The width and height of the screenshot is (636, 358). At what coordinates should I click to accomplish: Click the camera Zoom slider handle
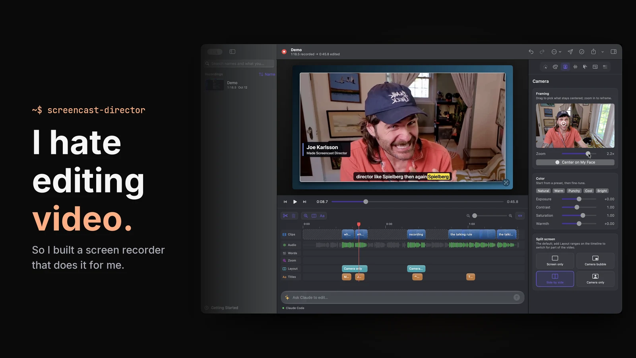tap(588, 154)
